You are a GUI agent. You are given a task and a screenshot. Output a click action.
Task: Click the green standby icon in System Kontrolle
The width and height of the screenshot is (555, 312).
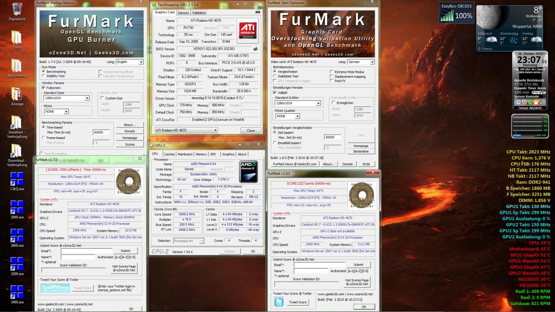coord(530,102)
